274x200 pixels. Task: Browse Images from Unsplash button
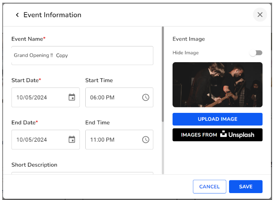click(217, 135)
